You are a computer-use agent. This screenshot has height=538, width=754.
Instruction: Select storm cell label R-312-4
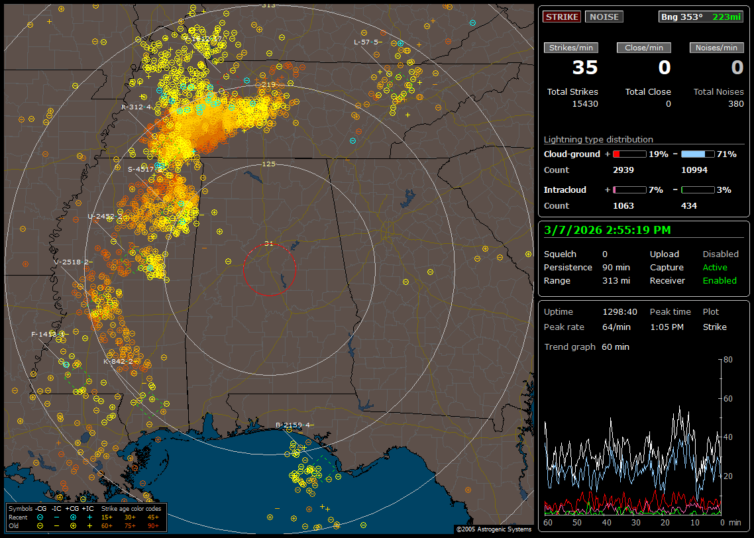click(x=136, y=107)
